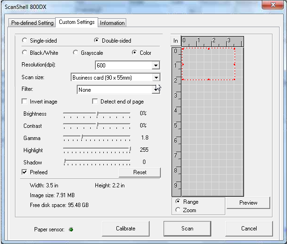
Task: Click the Height 2.2 in text
Action: click(x=110, y=185)
